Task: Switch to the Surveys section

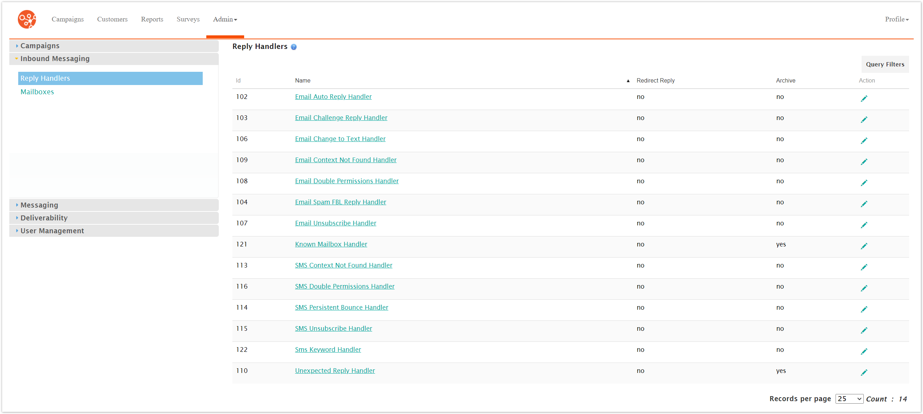Action: 188,19
